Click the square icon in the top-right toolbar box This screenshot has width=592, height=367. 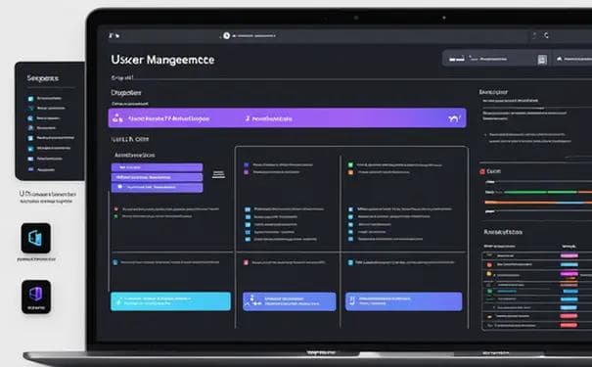(542, 60)
